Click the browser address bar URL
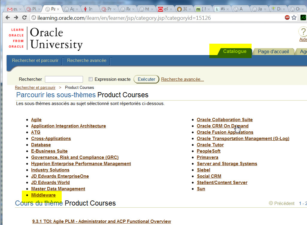This screenshot has height=225, width=307. point(124,18)
